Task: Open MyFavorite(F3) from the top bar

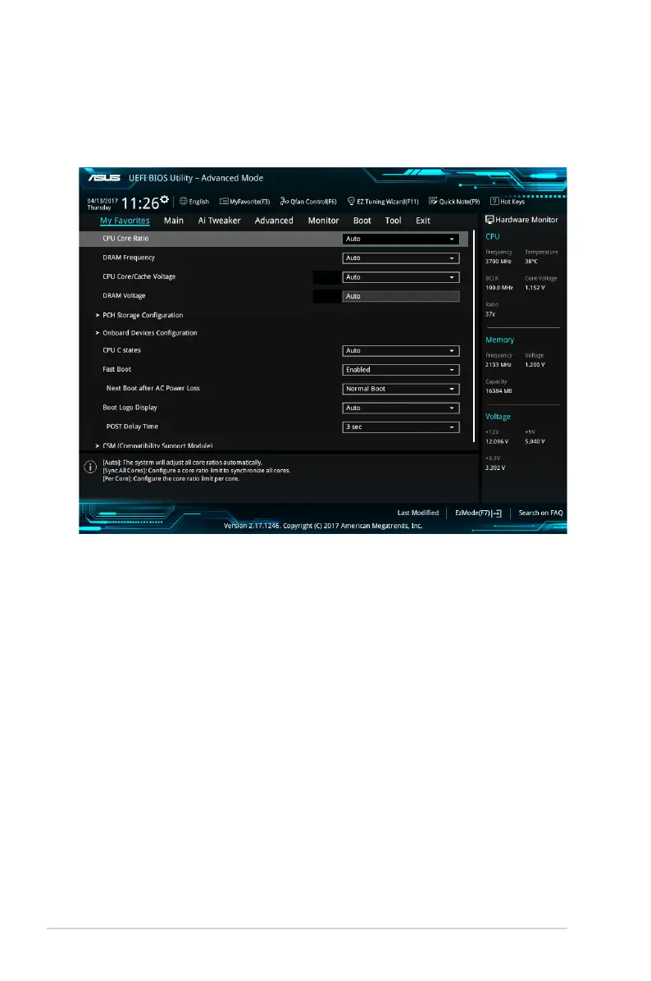Action: (244, 202)
